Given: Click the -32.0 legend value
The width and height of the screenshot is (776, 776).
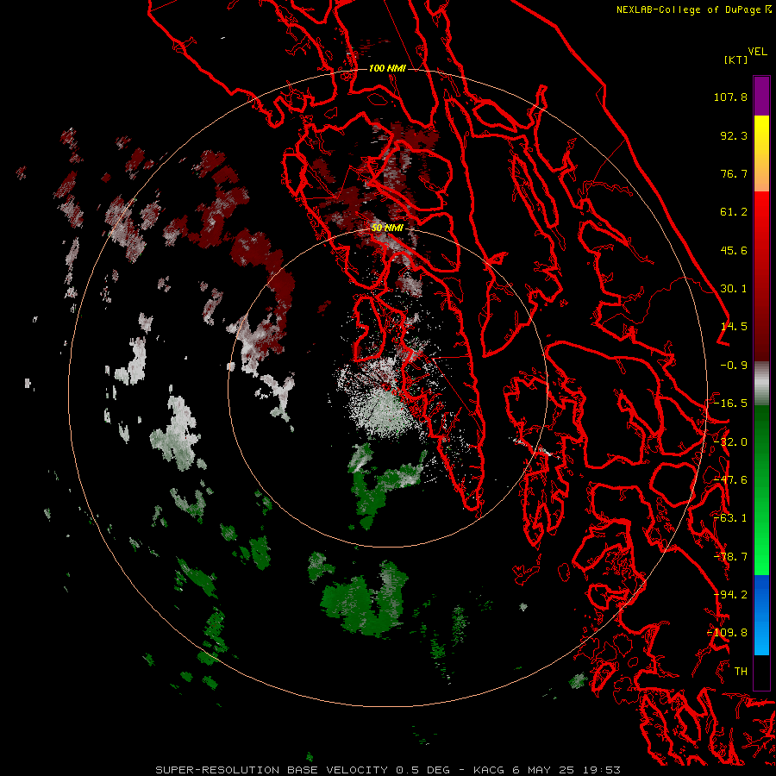Looking at the screenshot, I should [x=730, y=442].
